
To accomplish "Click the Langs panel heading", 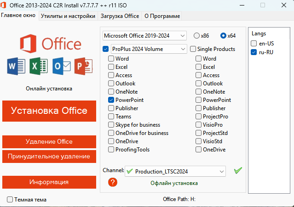I will [259, 34].
